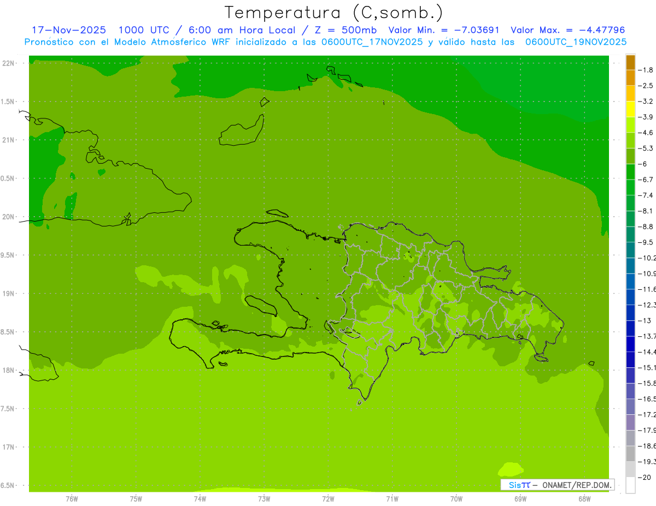Click the latitude label "20N"
This screenshot has width=656, height=506.
(8, 217)
